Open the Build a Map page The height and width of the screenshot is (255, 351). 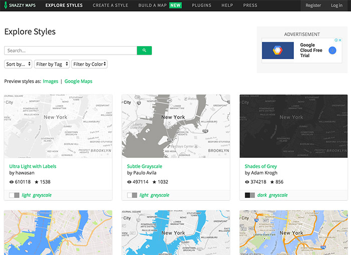(x=160, y=6)
